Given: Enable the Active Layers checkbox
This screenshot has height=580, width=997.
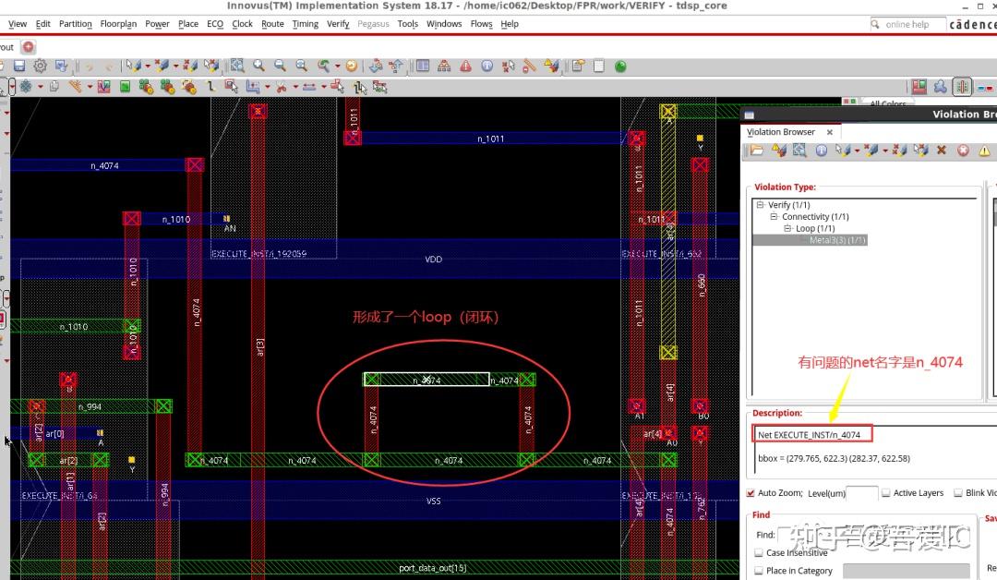Looking at the screenshot, I should click(x=886, y=493).
